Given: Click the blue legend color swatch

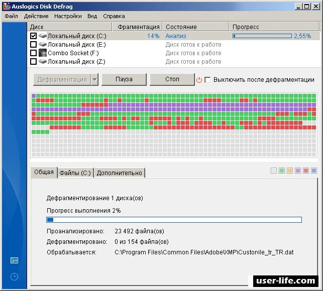Looking at the screenshot, I should click(x=314, y=171).
